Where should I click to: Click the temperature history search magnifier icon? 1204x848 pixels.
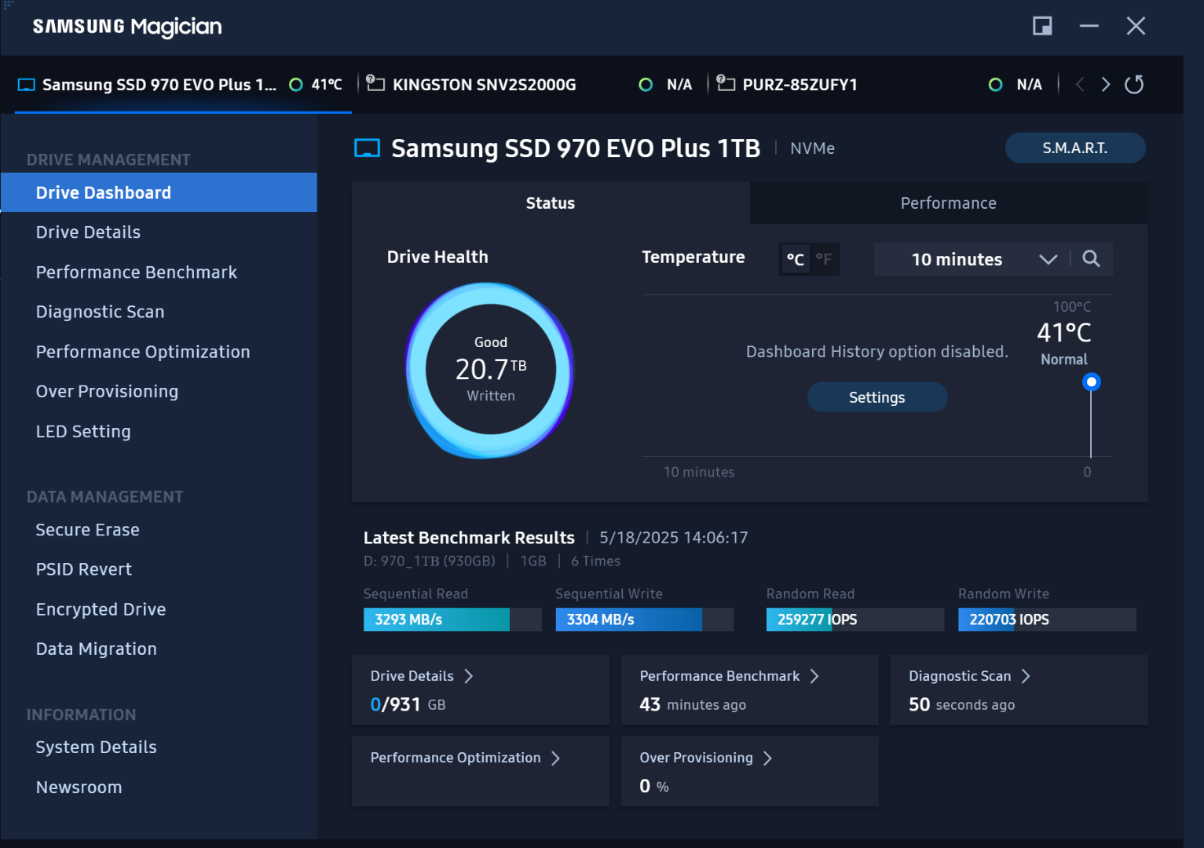click(1091, 258)
